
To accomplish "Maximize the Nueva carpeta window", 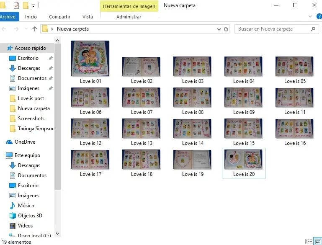I will coord(295,5).
